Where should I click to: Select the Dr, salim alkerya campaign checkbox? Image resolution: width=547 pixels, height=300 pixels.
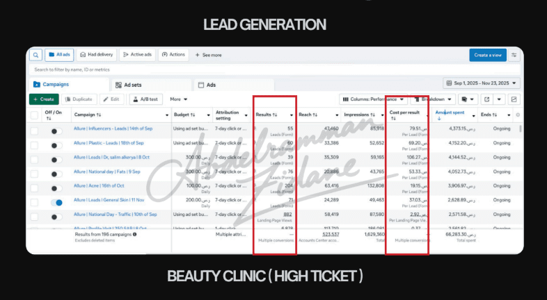pos(34,160)
